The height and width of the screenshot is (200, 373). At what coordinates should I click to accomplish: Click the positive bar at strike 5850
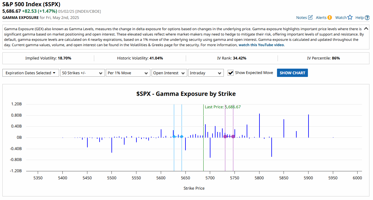pos(284,128)
